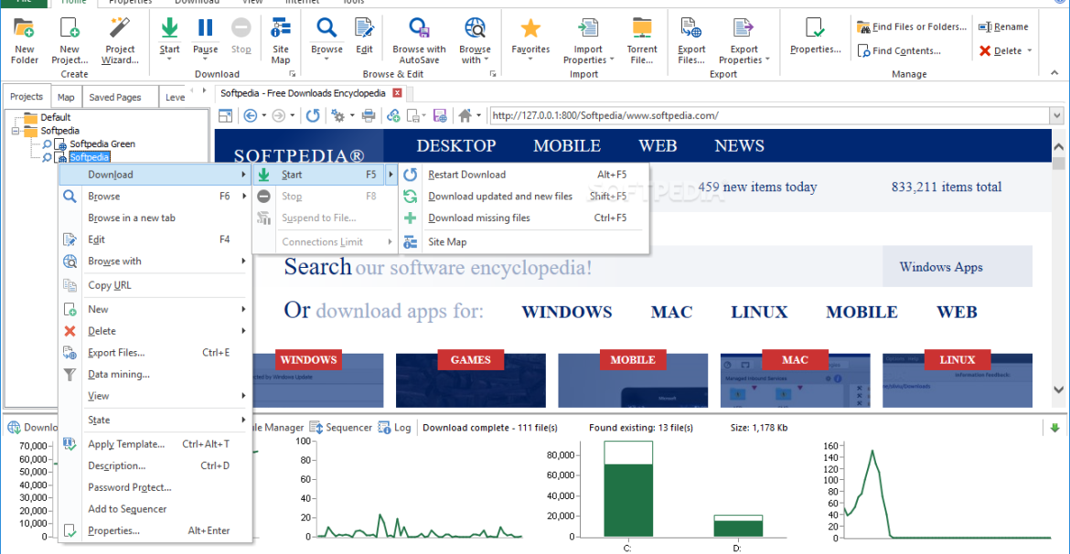Open the home button dropdown arrow
The height and width of the screenshot is (554, 1070).
click(479, 116)
